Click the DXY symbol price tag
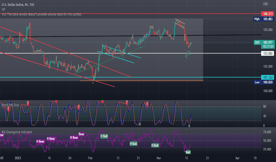The image size is (276, 162). [257, 42]
